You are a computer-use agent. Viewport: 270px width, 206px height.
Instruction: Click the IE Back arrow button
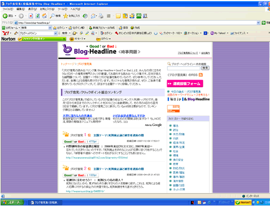point(5,16)
